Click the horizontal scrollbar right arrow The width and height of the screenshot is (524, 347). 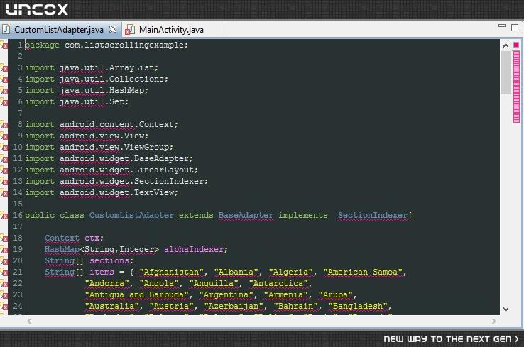point(494,321)
